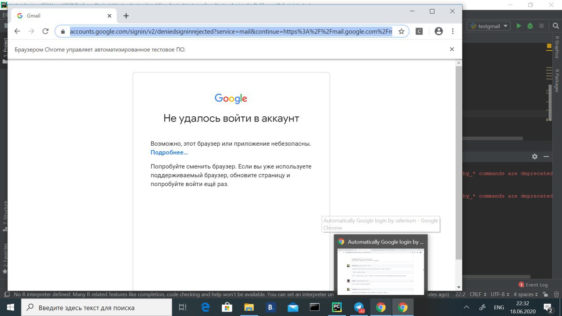
Task: Switch to PyCharm from the taskbar
Action: [337, 307]
